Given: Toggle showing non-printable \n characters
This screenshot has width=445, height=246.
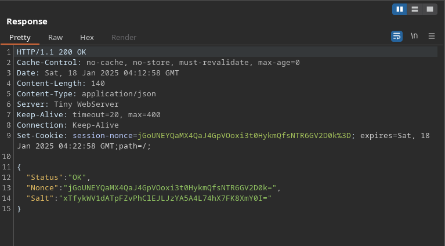Looking at the screenshot, I should tap(414, 36).
